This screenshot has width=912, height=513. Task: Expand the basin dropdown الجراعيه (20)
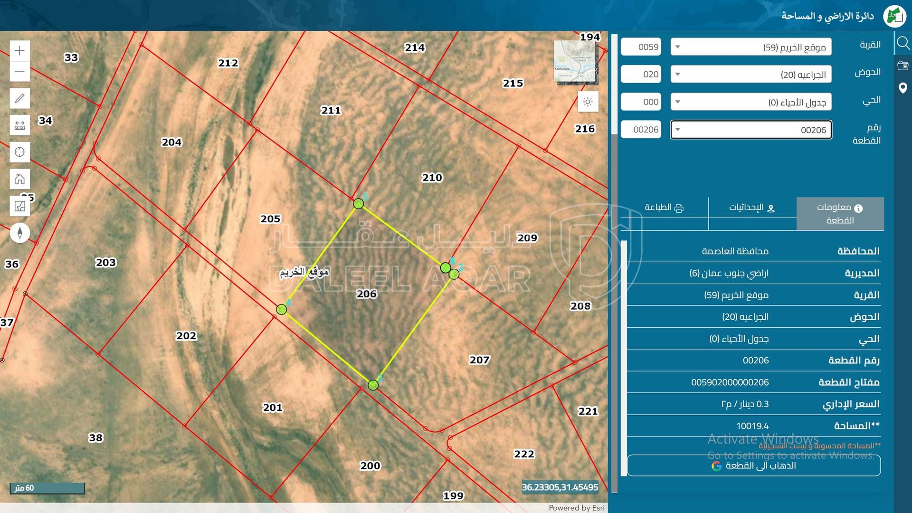point(750,75)
